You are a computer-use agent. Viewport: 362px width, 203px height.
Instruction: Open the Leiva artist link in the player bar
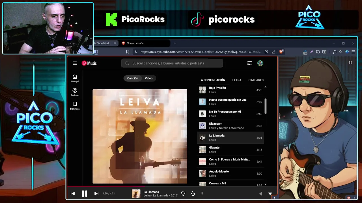click(147, 195)
